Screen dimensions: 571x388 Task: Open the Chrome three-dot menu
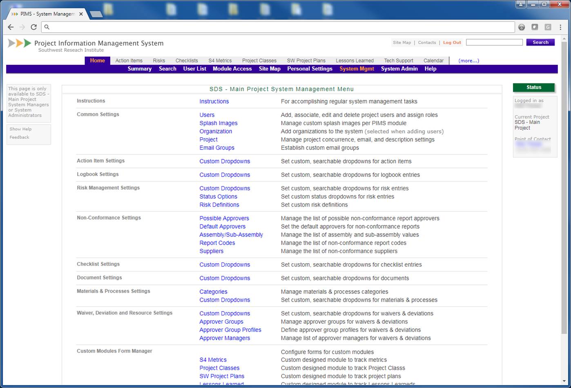pyautogui.click(x=560, y=27)
